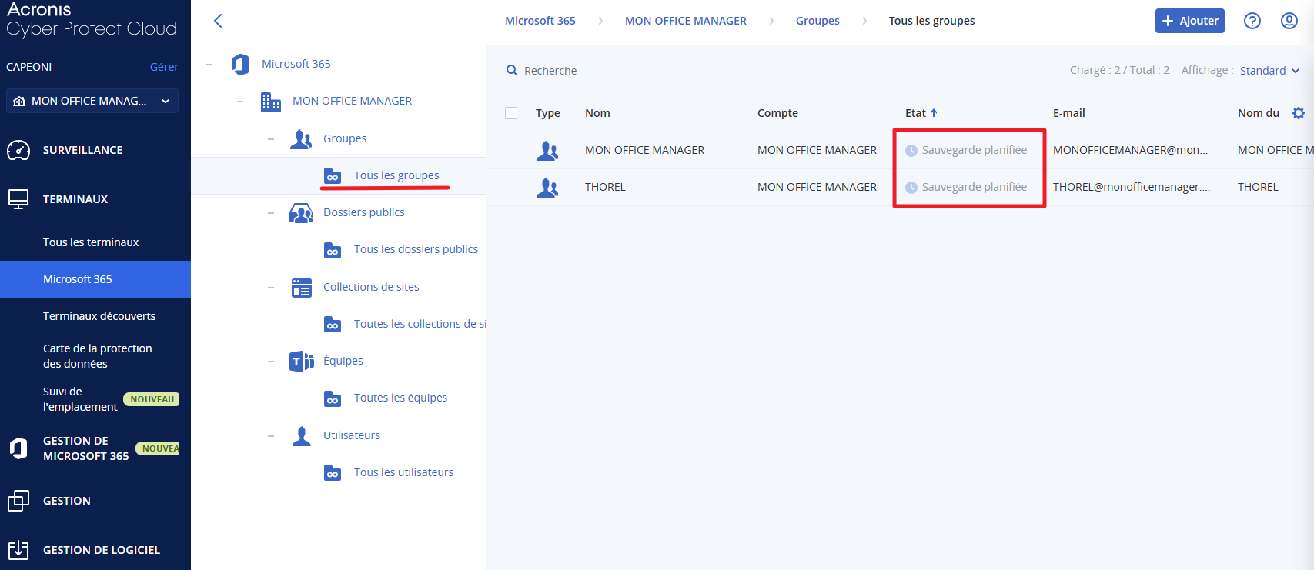Click the TERMINAUX monitor icon

(18, 199)
